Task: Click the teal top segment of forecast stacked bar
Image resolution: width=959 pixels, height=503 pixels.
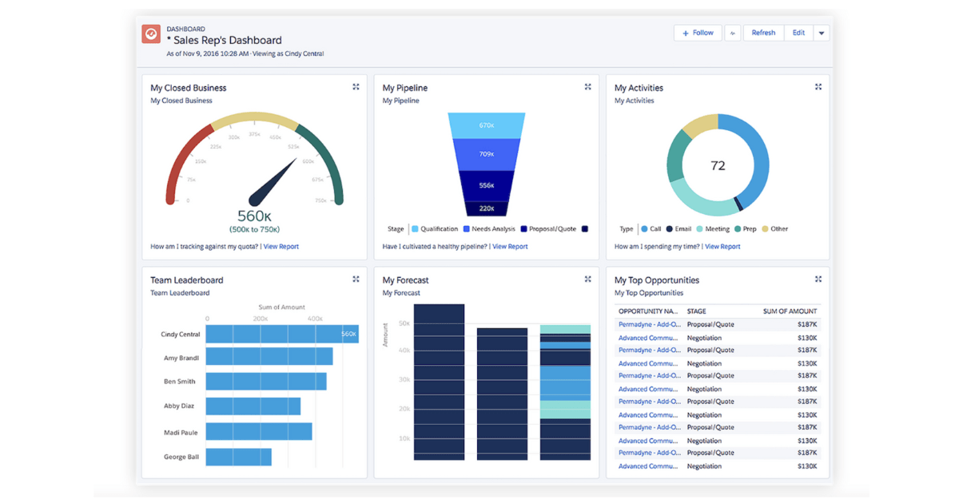Action: (565, 329)
